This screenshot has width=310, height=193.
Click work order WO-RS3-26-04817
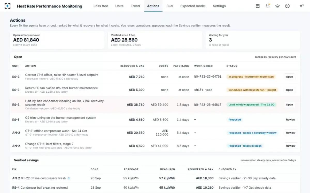tap(208, 105)
